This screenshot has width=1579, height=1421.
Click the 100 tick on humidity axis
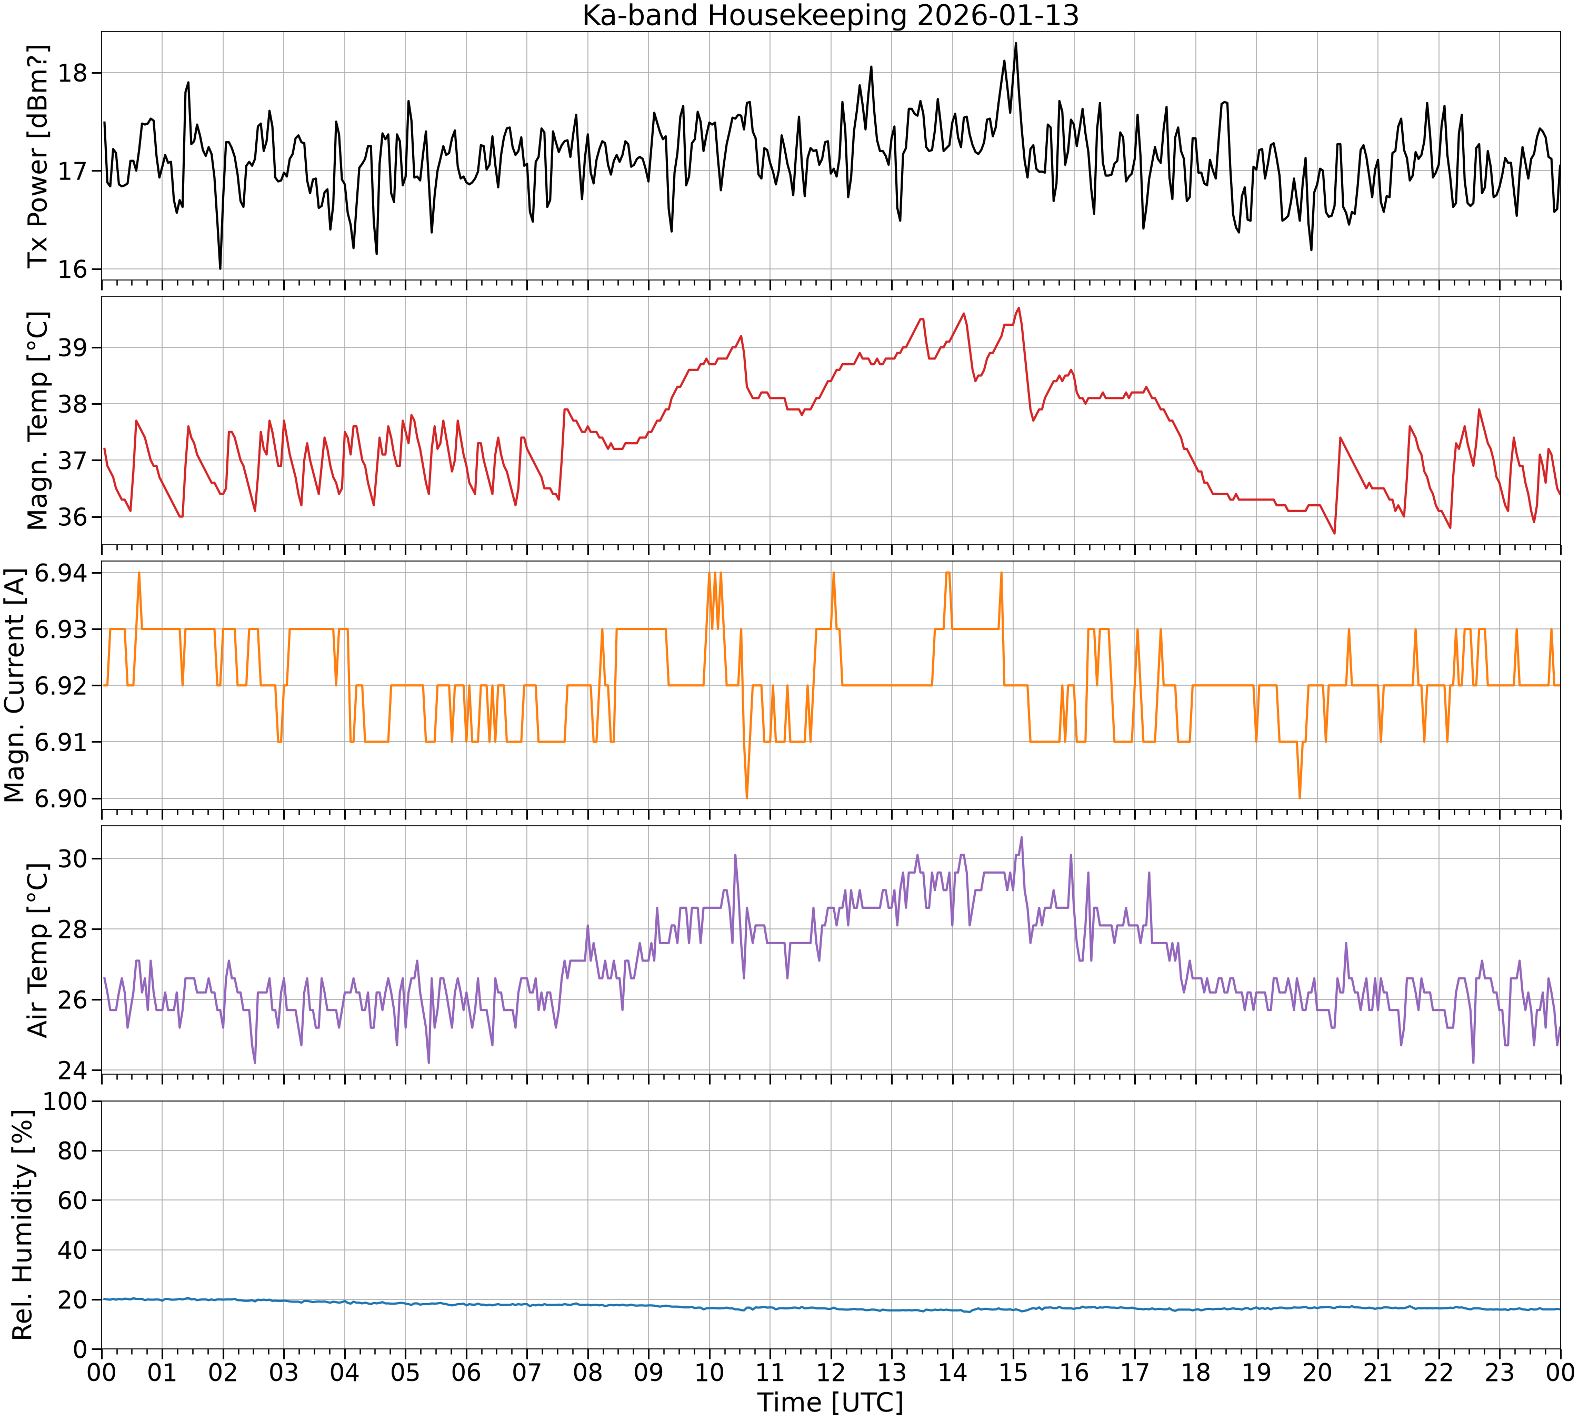tap(73, 1102)
